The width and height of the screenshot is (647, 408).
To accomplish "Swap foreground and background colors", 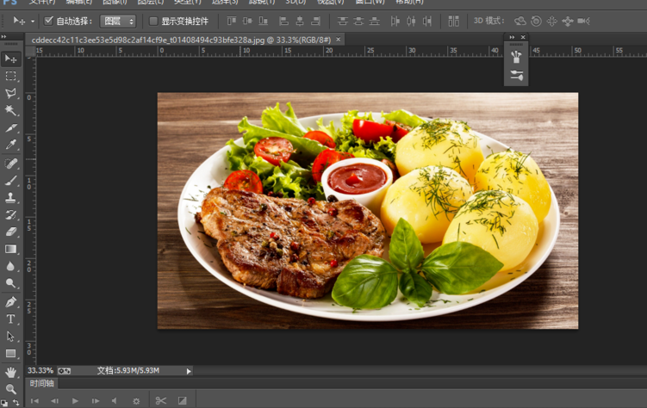I will pos(16,402).
